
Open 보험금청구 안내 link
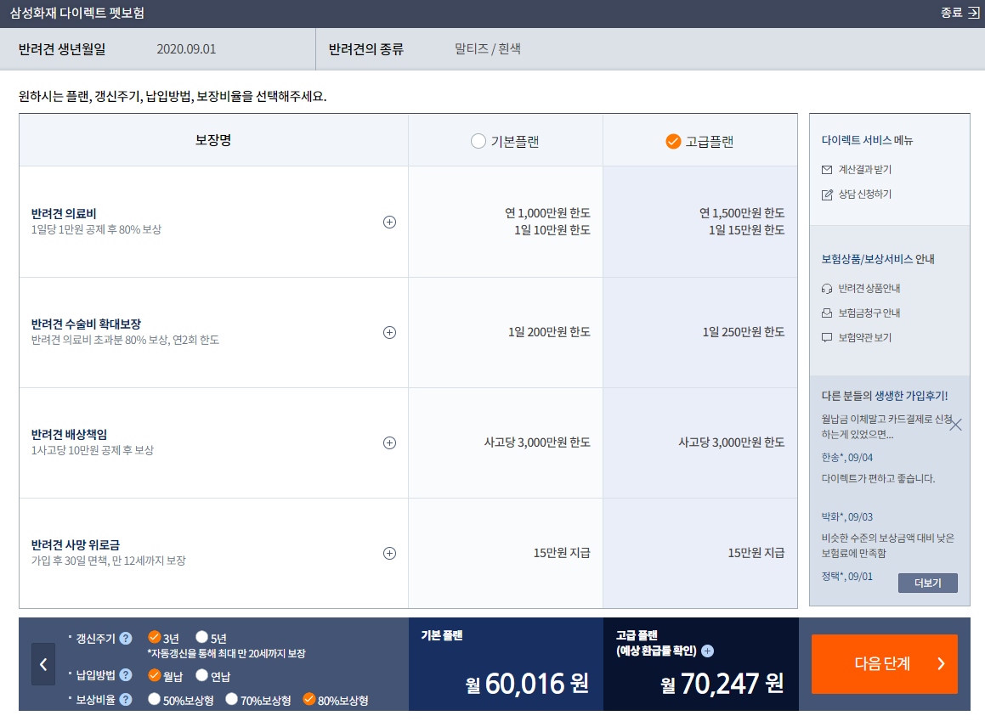(869, 313)
